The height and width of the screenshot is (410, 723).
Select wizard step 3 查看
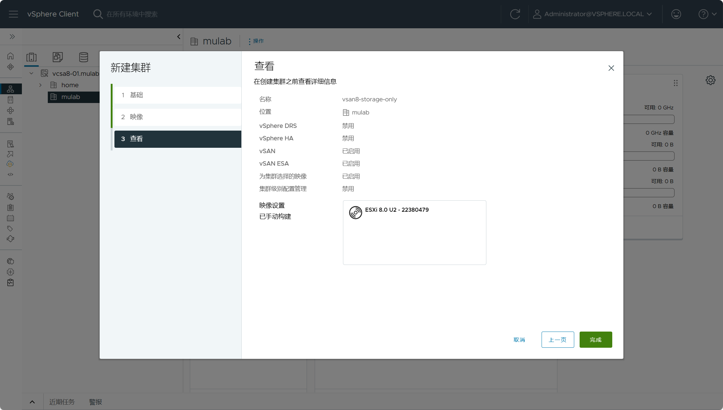178,139
